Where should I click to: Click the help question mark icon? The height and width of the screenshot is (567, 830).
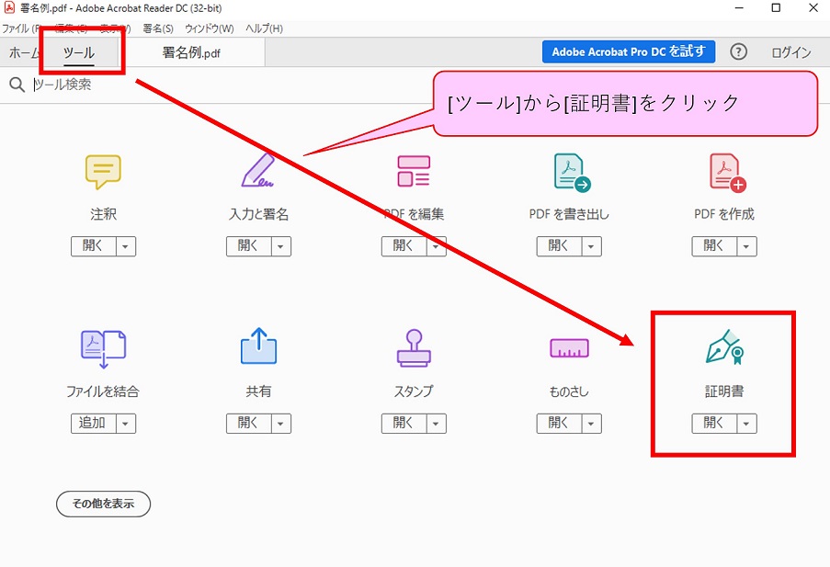738,51
